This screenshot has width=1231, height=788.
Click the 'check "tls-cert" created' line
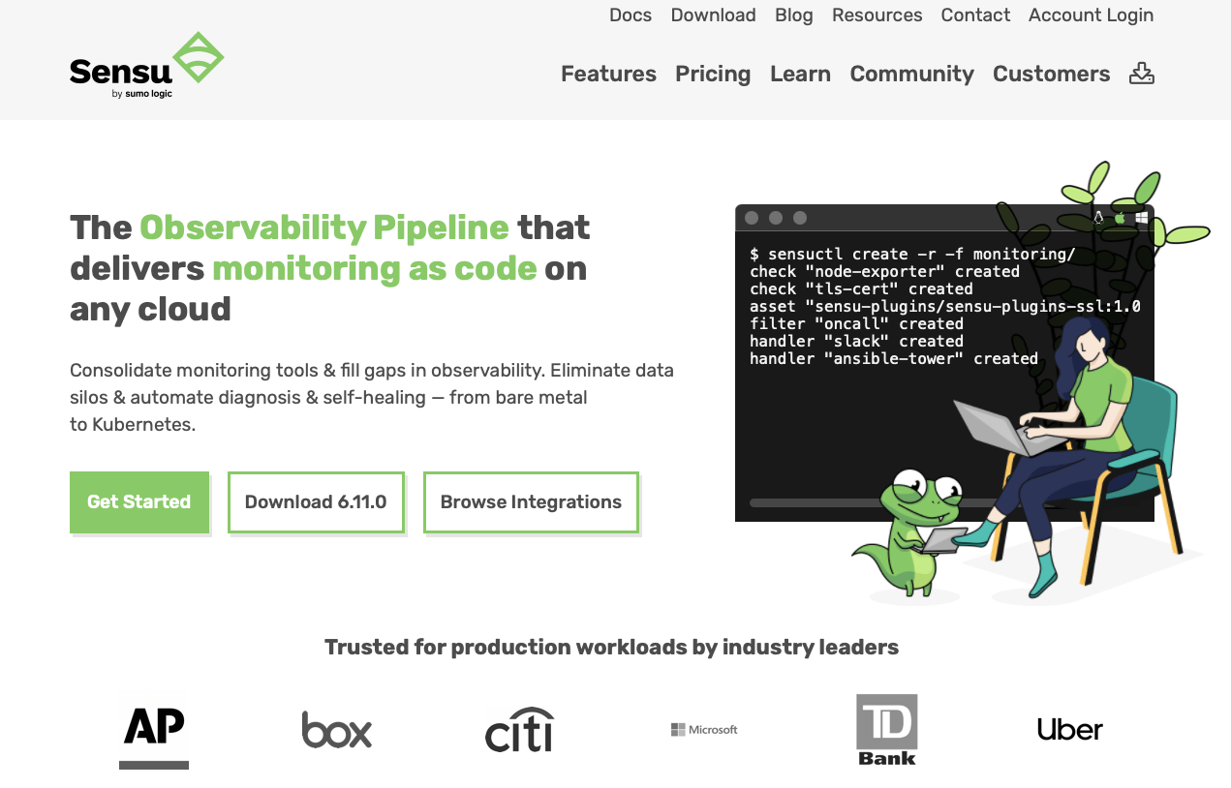(861, 289)
